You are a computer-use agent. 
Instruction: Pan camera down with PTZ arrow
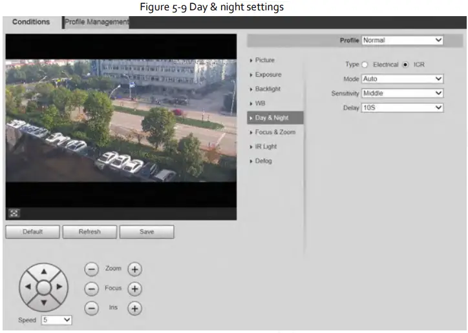[x=44, y=303]
